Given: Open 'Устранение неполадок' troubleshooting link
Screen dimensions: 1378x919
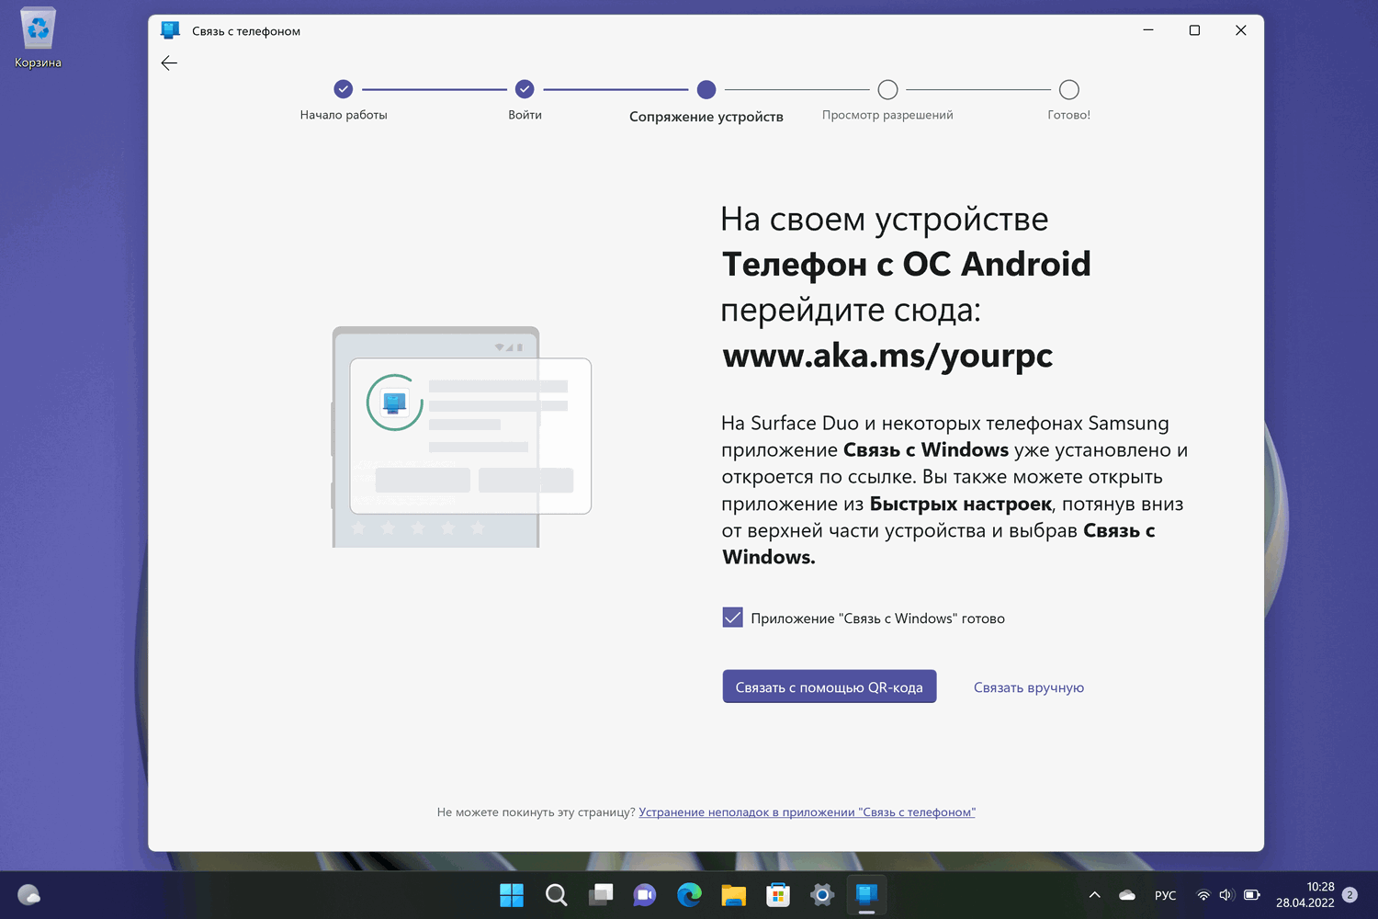Looking at the screenshot, I should coord(808,812).
